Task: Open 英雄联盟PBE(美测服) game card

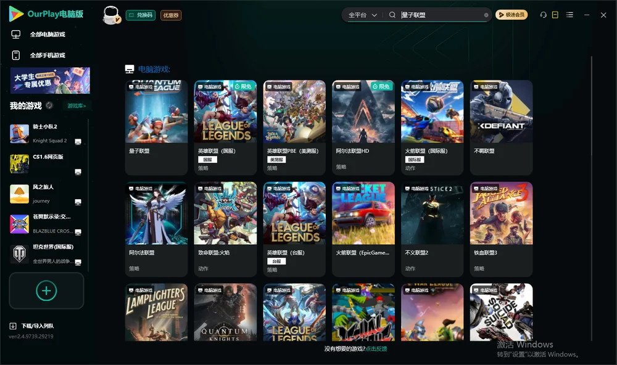Action: point(294,128)
